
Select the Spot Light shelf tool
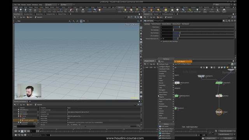click(x=131, y=10)
